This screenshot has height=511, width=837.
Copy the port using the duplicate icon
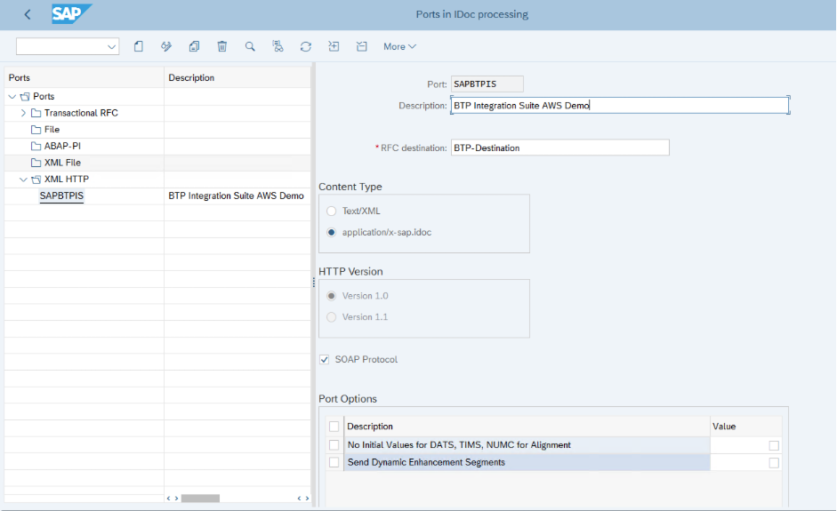(x=194, y=46)
